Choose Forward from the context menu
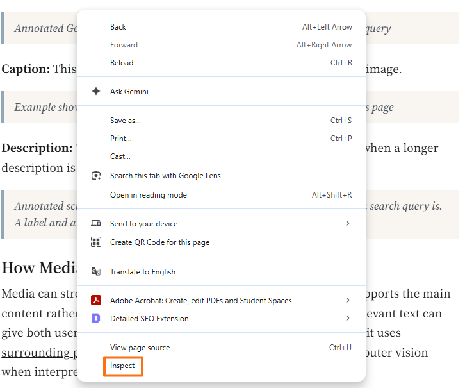 221,45
